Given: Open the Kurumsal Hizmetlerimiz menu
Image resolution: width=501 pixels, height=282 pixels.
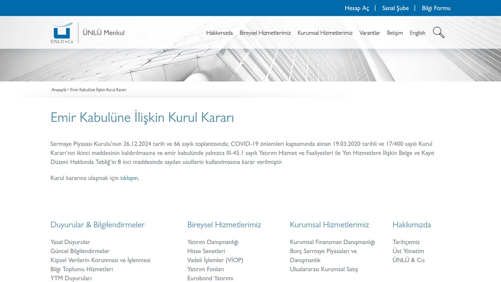Looking at the screenshot, I should 325,33.
